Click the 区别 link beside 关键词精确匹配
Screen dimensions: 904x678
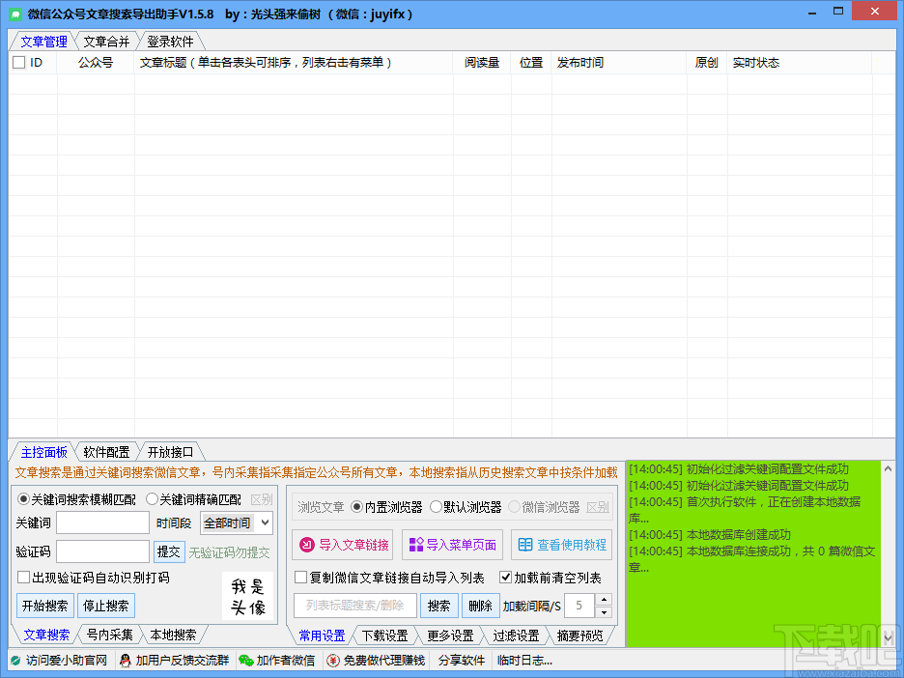[x=261, y=499]
